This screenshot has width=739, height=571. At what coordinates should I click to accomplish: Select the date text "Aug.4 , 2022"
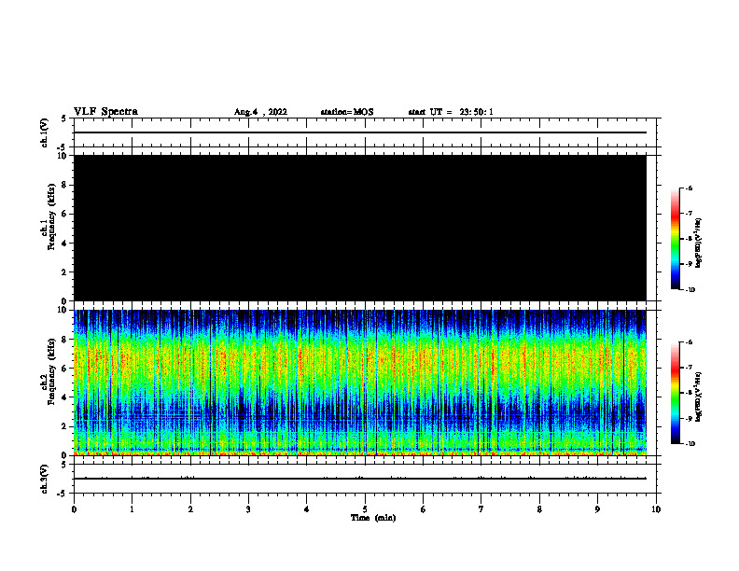(260, 112)
